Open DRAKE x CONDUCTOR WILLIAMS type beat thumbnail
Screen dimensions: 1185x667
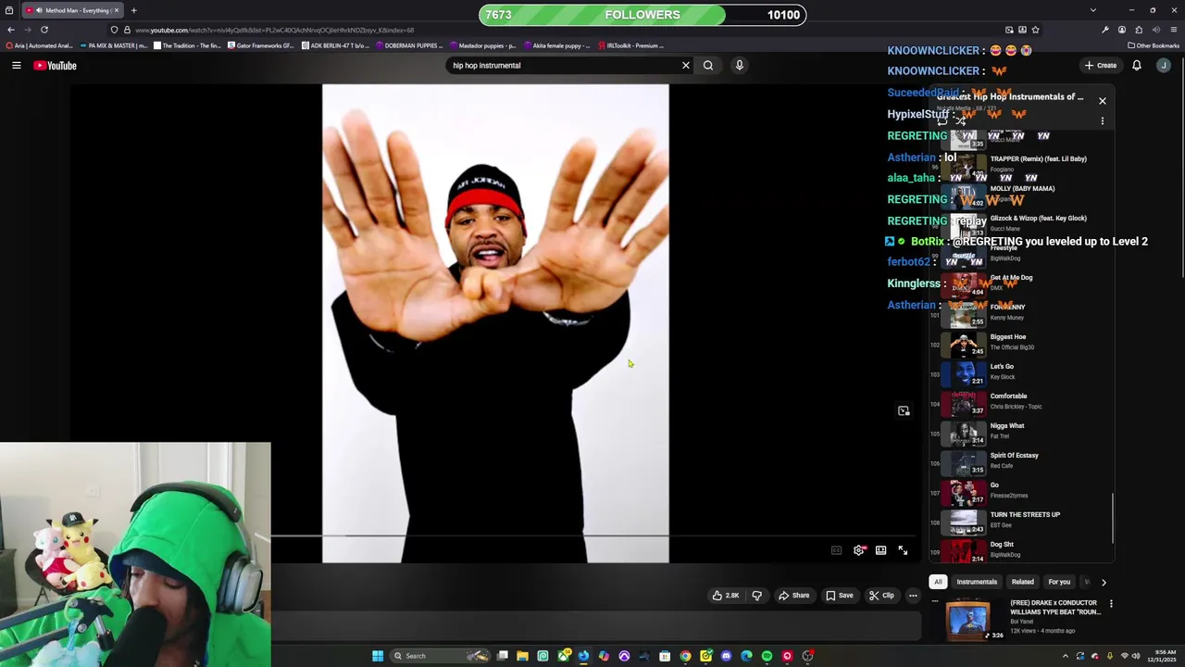967,619
